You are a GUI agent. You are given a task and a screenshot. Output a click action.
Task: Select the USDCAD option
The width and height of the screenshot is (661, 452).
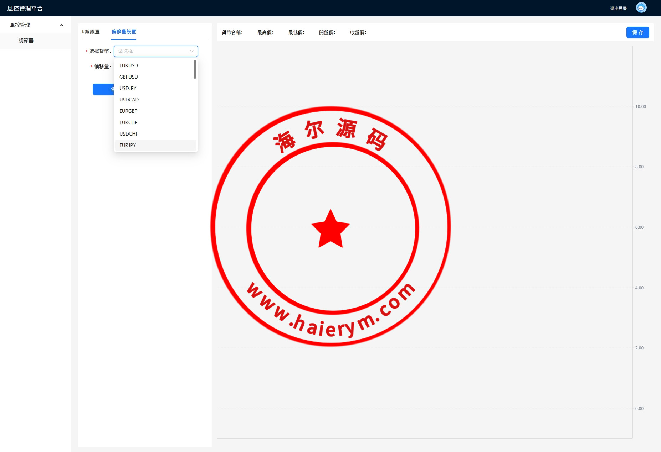click(x=129, y=100)
